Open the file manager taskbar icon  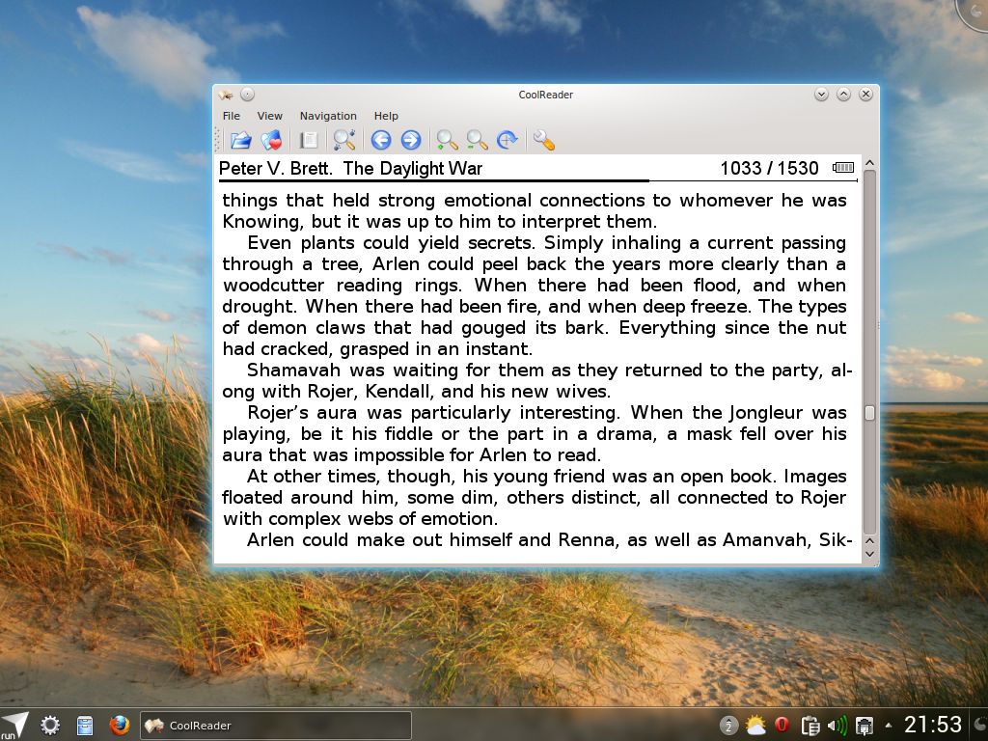click(85, 726)
